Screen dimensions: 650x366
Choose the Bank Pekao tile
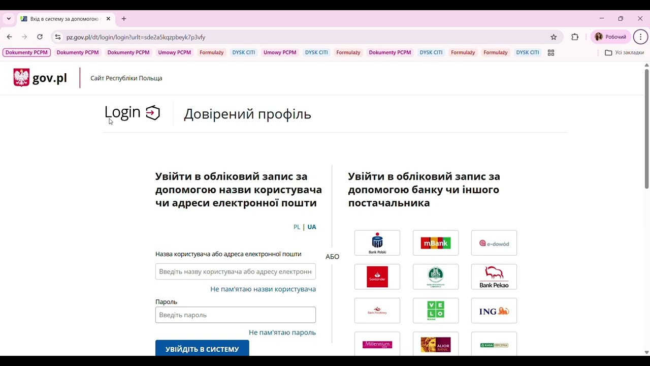pyautogui.click(x=494, y=277)
